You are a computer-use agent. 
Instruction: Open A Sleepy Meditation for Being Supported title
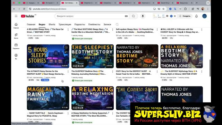90,114
